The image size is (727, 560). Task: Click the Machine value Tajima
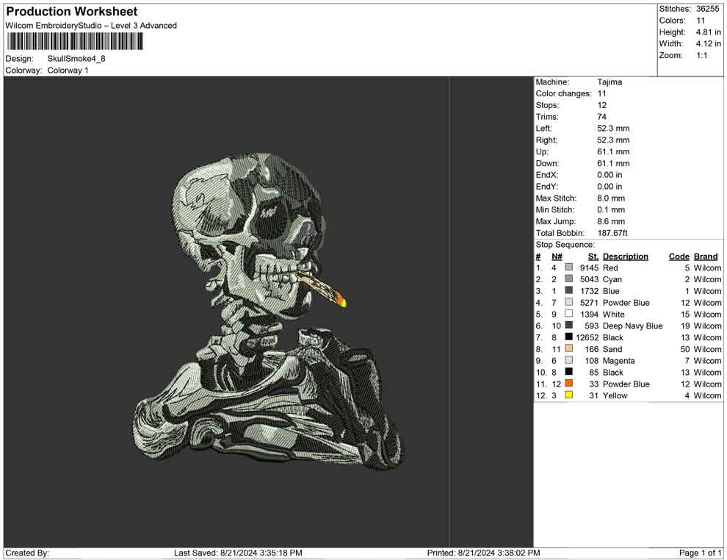coord(610,82)
